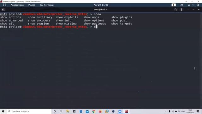Screen dimensions: 202x114
Task: Click the 'show targets' completion text
Action: (122, 24)
